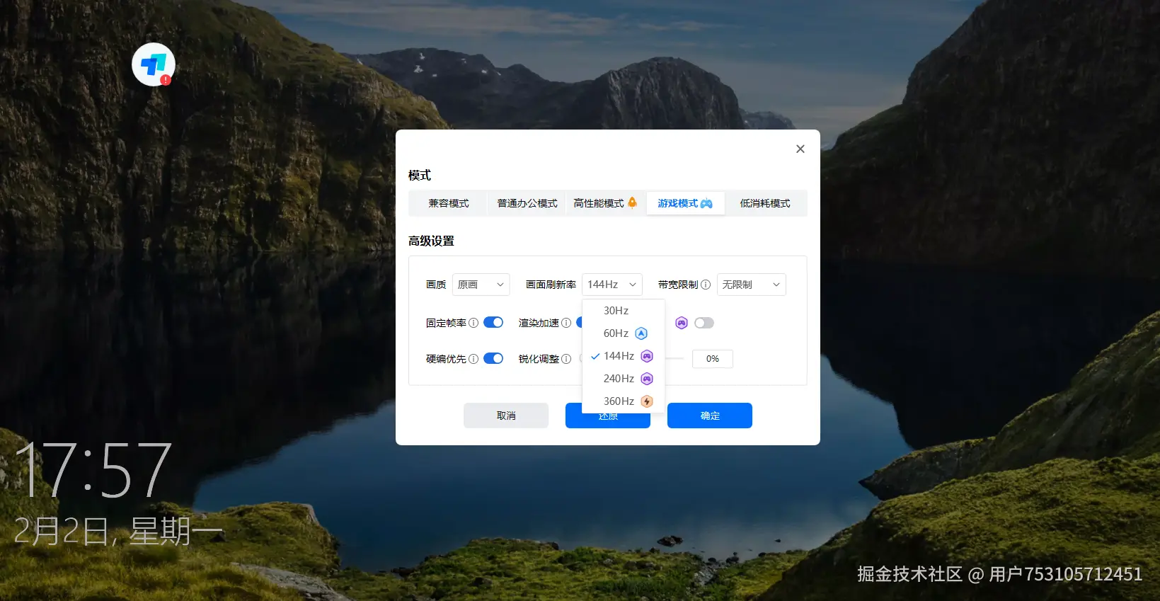Click info icon next to 硬编优先
The width and height of the screenshot is (1160, 601).
point(473,359)
